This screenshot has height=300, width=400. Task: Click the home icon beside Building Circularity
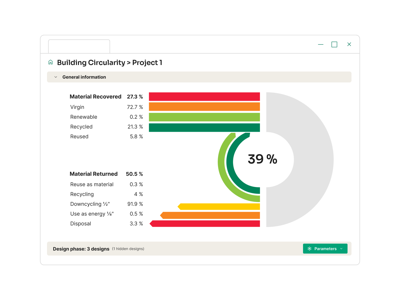click(x=50, y=62)
